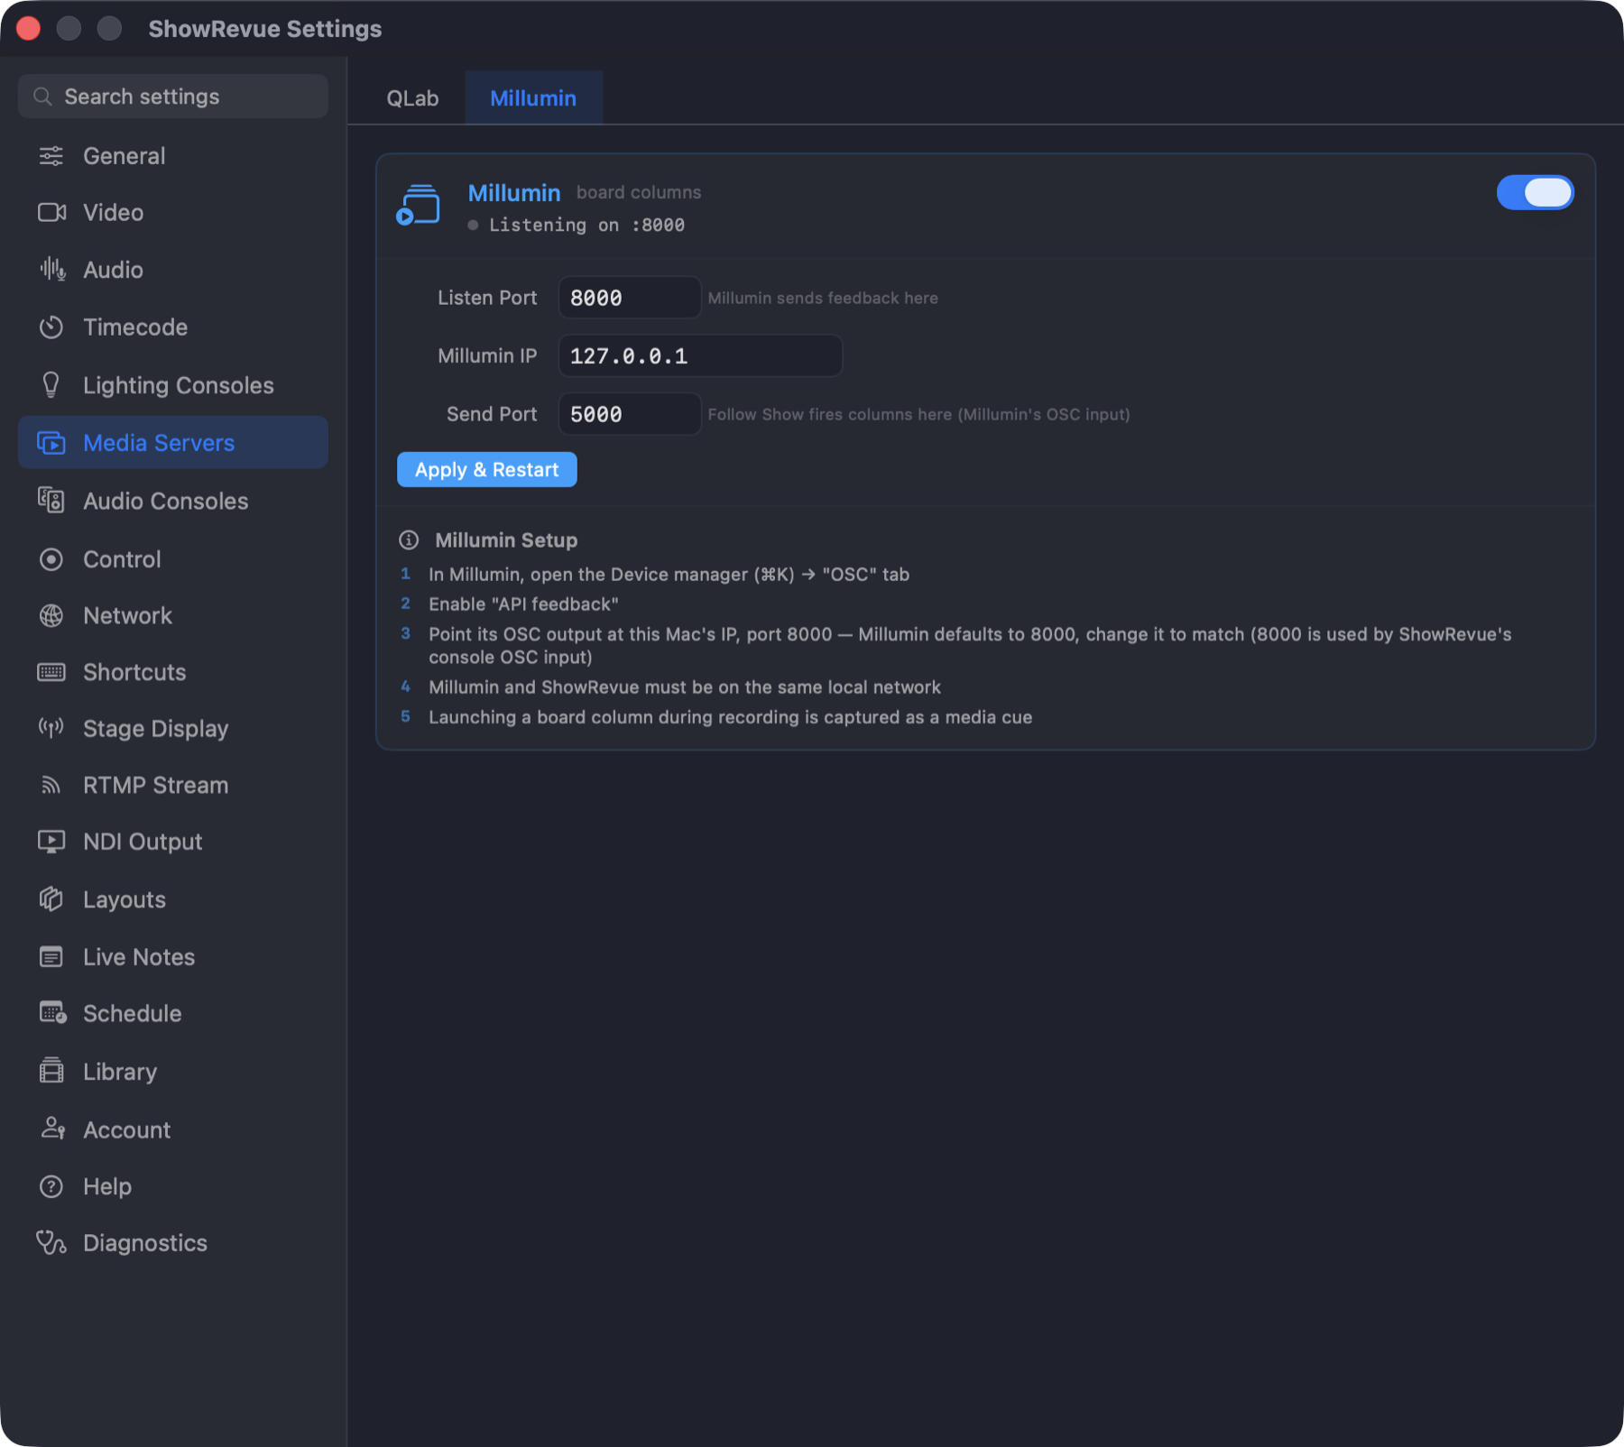This screenshot has width=1624, height=1447.
Task: Click the Millumin title link
Action: tap(514, 193)
